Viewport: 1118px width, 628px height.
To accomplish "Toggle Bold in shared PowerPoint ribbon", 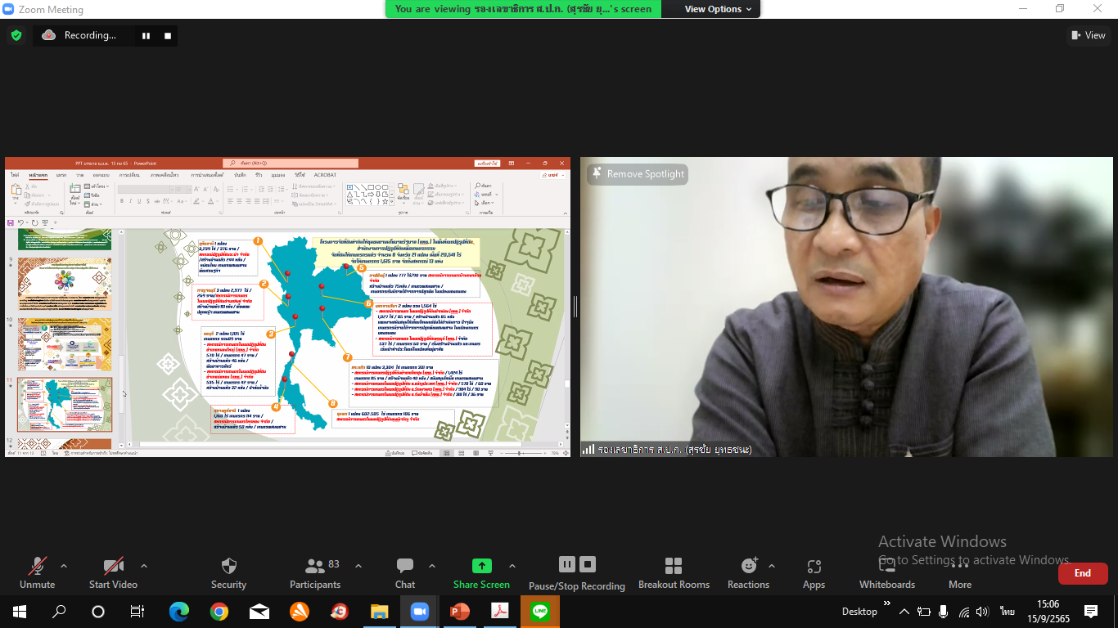I will pyautogui.click(x=121, y=201).
